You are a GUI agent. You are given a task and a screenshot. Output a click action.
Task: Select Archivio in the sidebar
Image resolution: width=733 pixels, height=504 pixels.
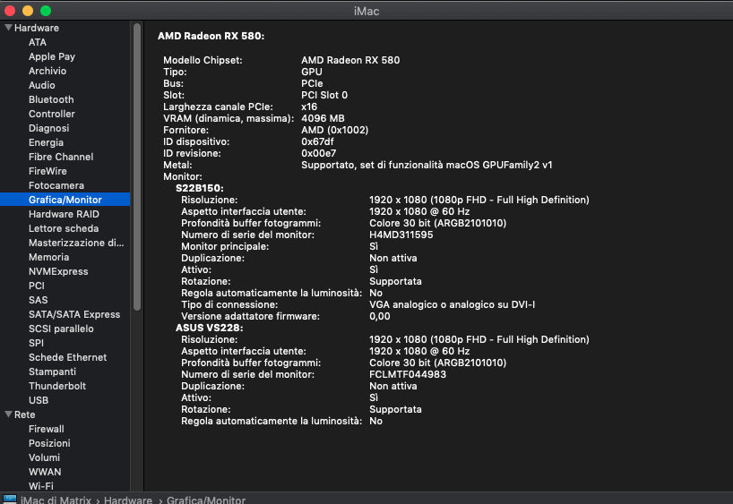coord(47,71)
